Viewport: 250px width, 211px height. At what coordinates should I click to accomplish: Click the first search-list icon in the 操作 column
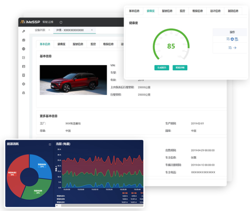[x=228, y=39]
